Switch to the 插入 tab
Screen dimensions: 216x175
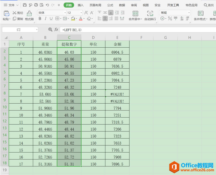pos(81,5)
